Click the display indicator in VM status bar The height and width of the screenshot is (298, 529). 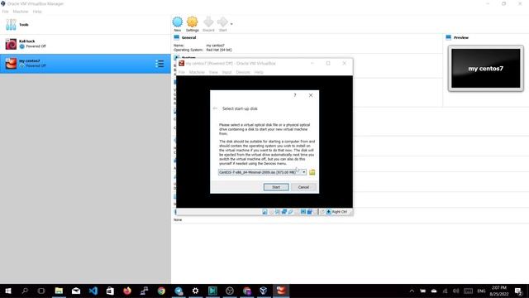[303, 212]
